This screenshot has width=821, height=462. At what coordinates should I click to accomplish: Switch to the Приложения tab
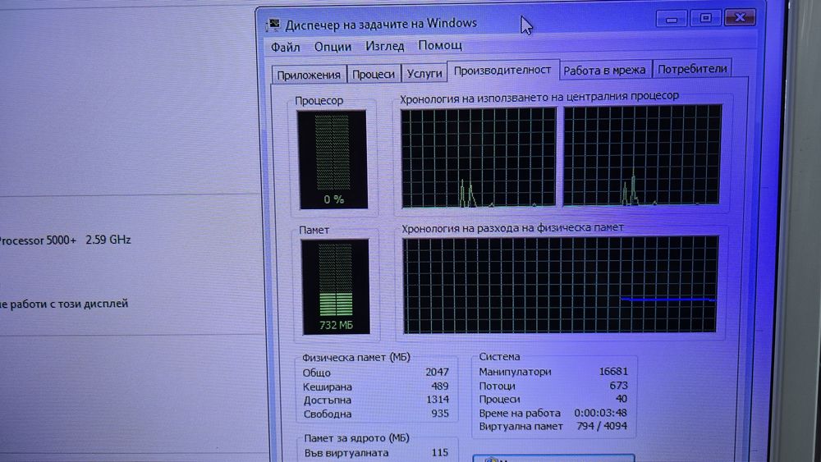pyautogui.click(x=309, y=75)
